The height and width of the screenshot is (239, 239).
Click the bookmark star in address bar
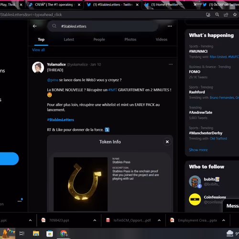pyautogui.click(x=235, y=15)
